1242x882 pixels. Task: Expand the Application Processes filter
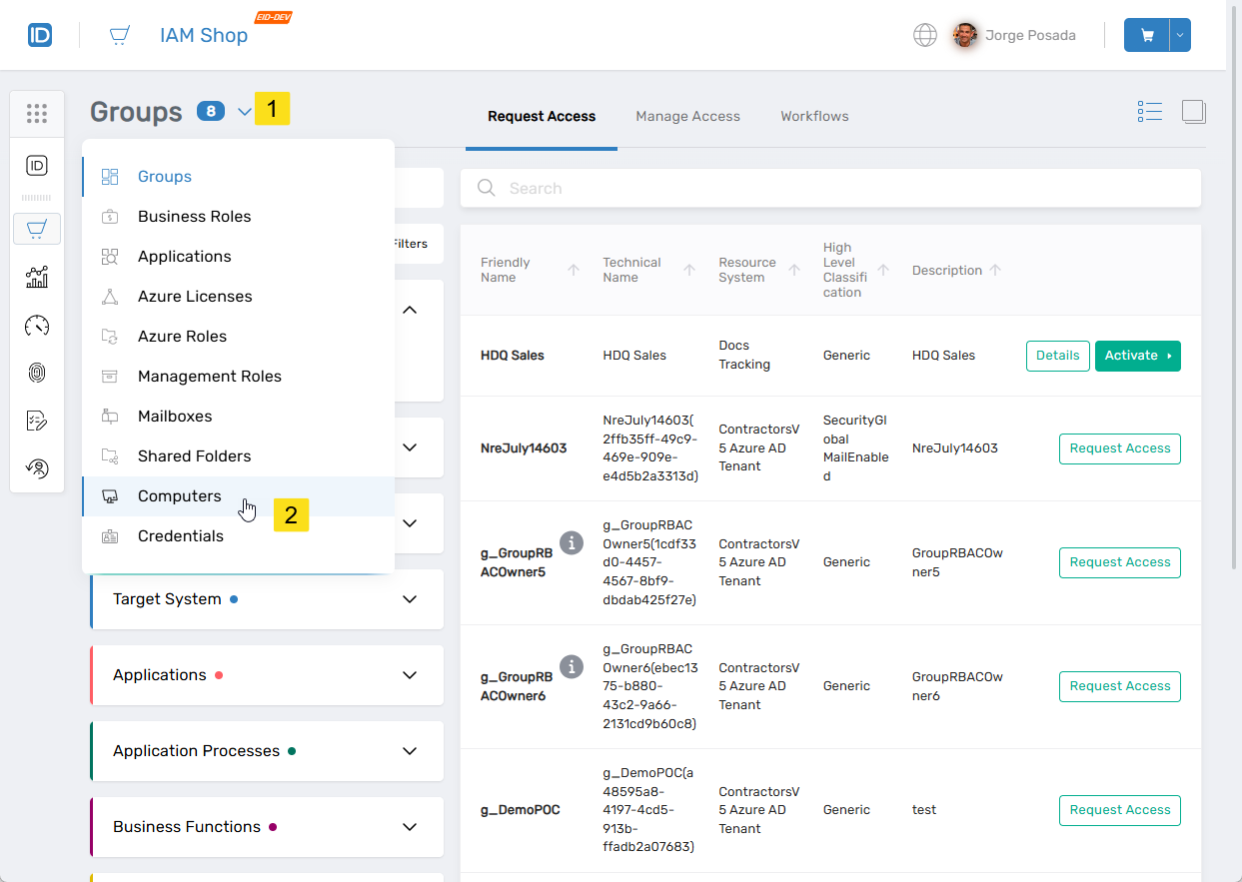(x=409, y=751)
